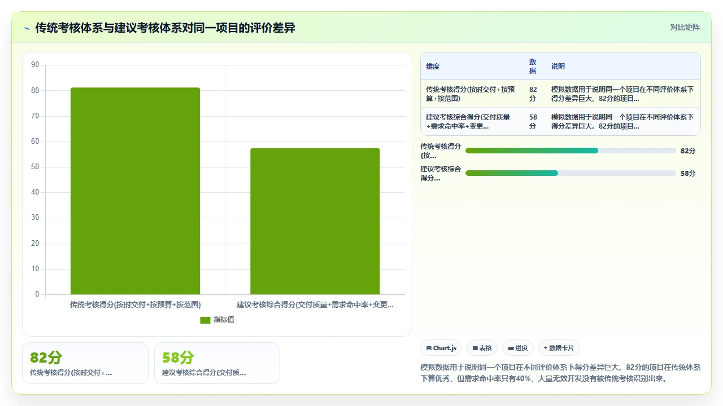Viewport: 723px width, 406px height.
Task: Click the green 指标值 legend swatch
Action: pos(205,320)
